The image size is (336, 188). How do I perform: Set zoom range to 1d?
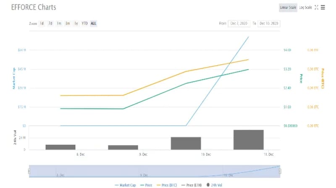pos(42,23)
